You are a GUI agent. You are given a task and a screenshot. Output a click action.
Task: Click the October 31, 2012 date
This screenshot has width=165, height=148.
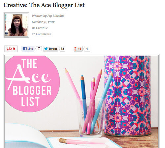tap(43, 22)
